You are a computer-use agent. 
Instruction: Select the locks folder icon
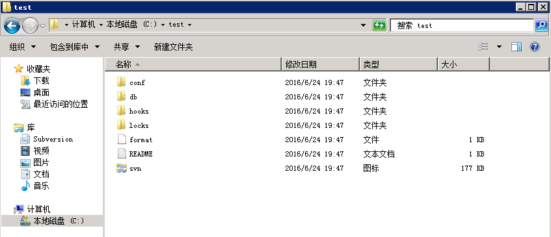click(121, 125)
